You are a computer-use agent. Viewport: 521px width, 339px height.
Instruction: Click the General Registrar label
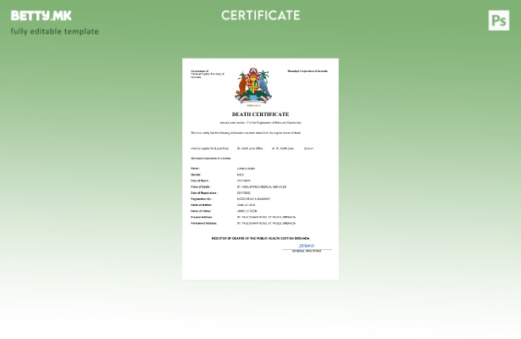point(306,251)
